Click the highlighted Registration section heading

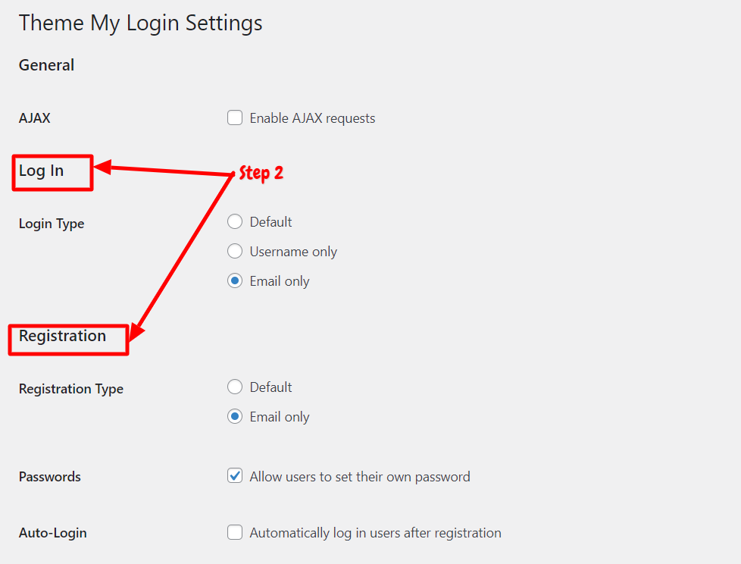[x=62, y=336]
